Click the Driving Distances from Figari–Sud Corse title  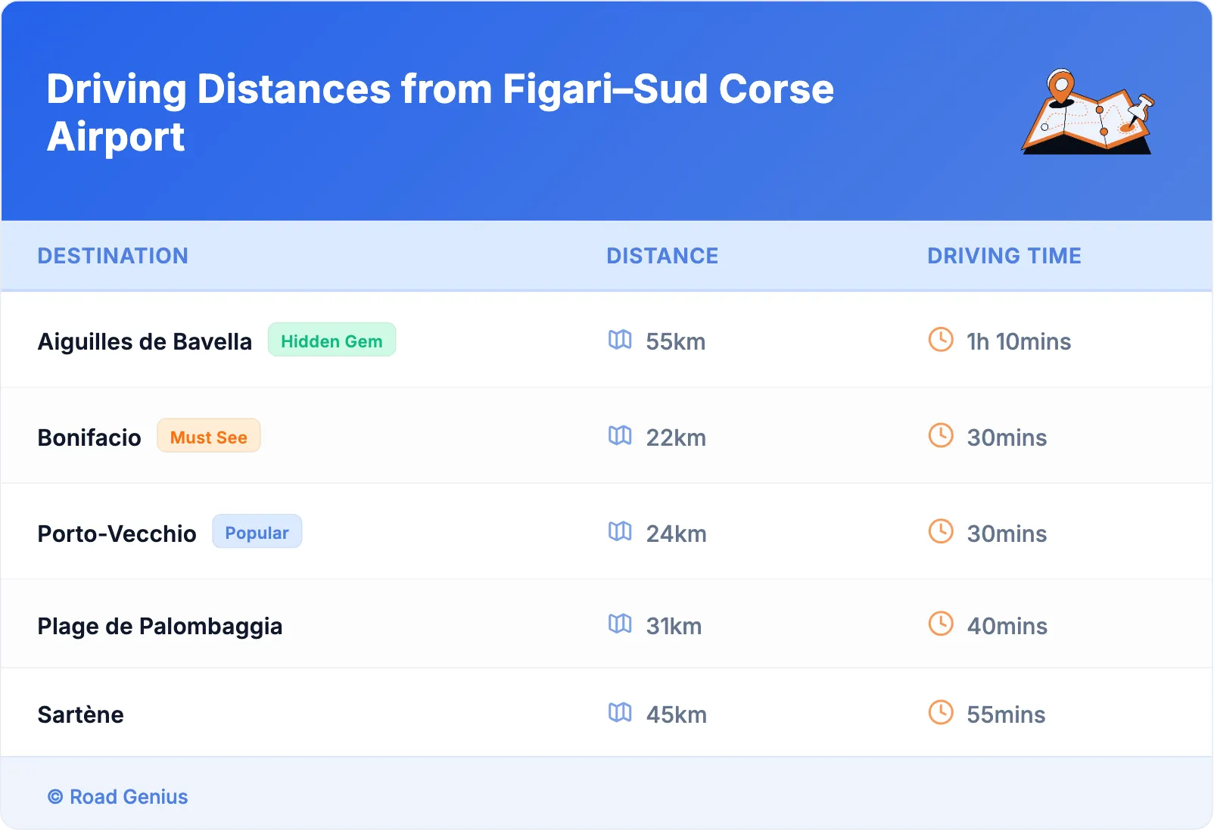[x=440, y=113]
